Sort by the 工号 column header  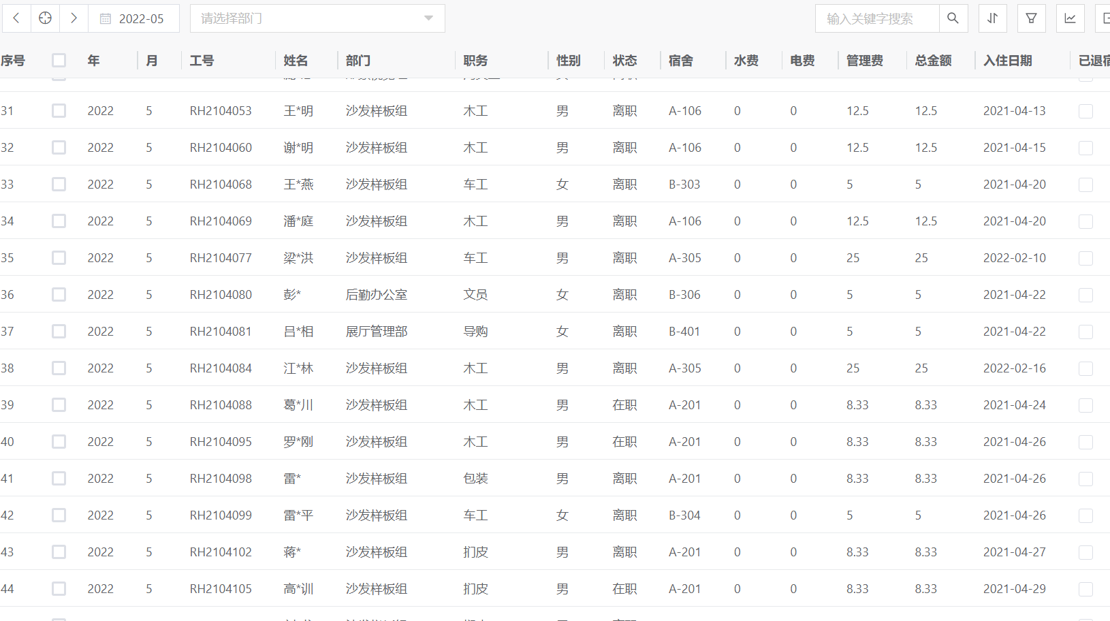pos(202,61)
